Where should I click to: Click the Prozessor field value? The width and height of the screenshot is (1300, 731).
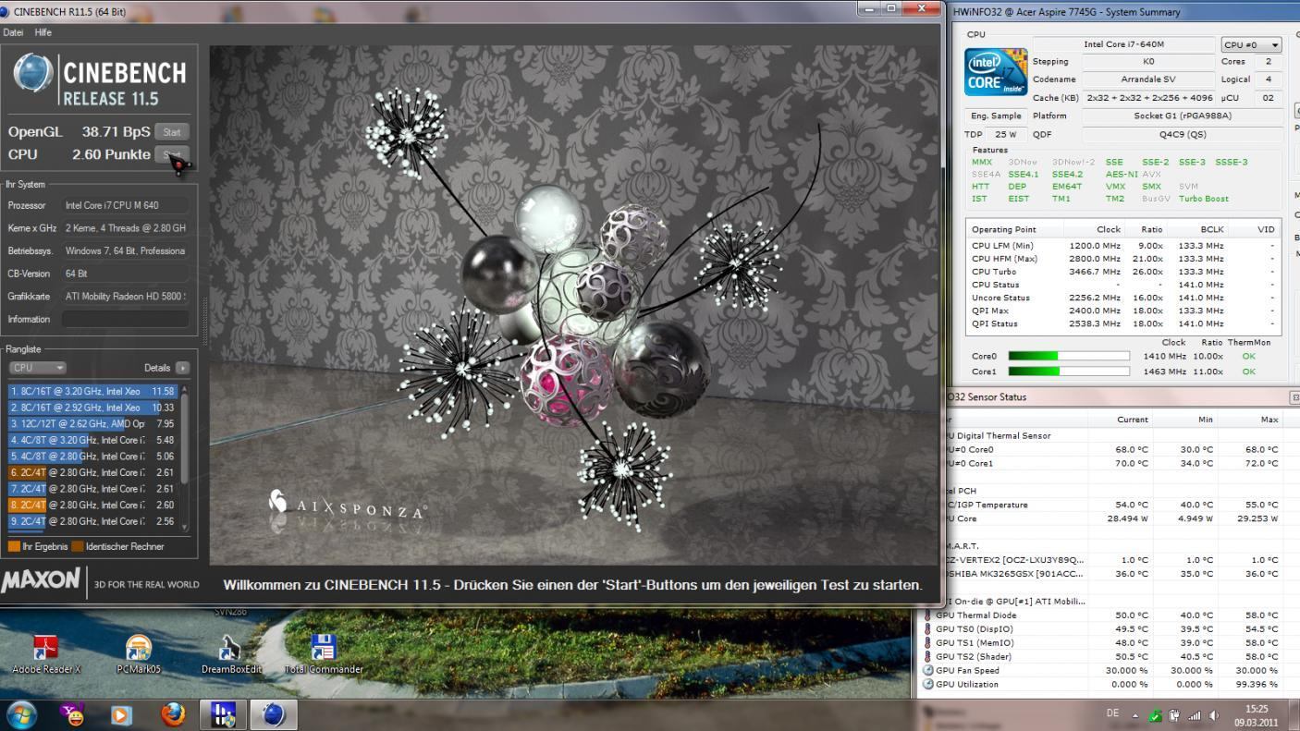click(125, 205)
